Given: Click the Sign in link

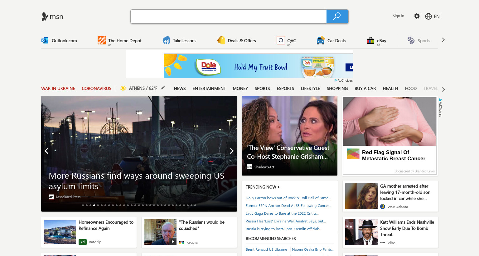Looking at the screenshot, I should [x=398, y=16].
